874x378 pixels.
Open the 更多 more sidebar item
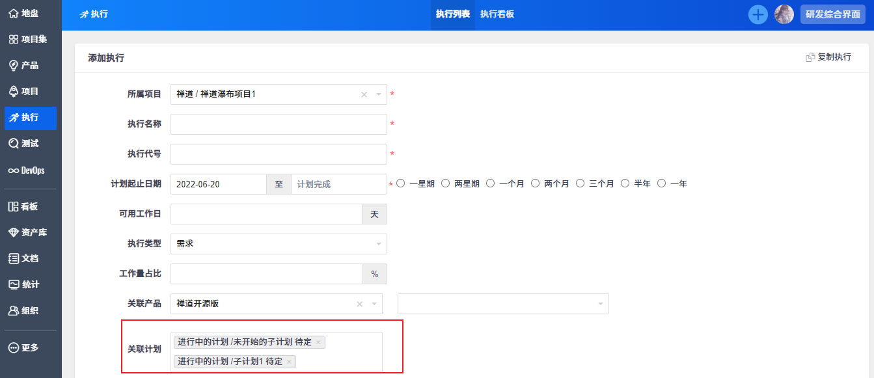click(x=31, y=347)
